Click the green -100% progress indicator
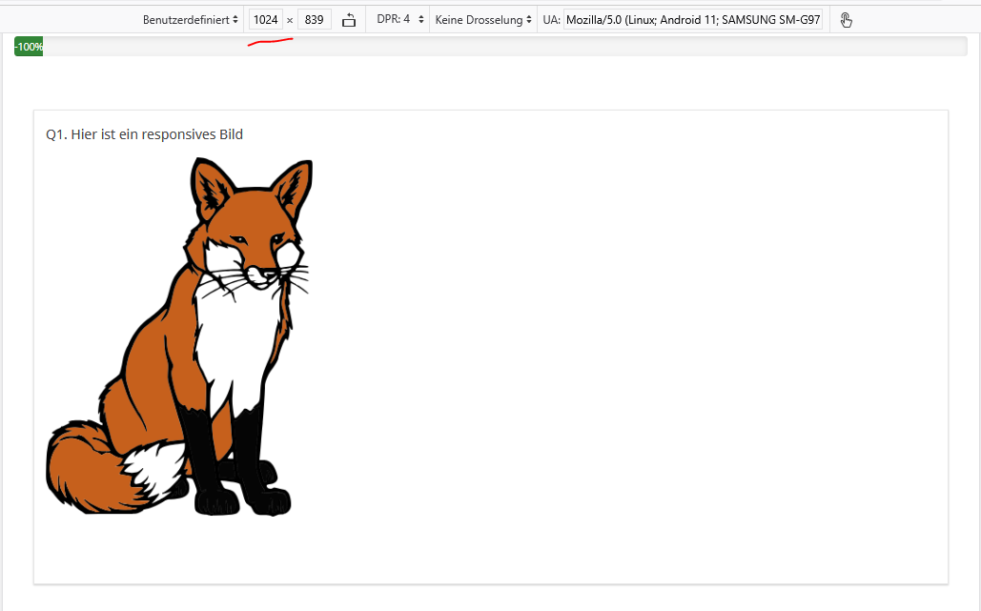The width and height of the screenshot is (981, 611). tap(29, 47)
